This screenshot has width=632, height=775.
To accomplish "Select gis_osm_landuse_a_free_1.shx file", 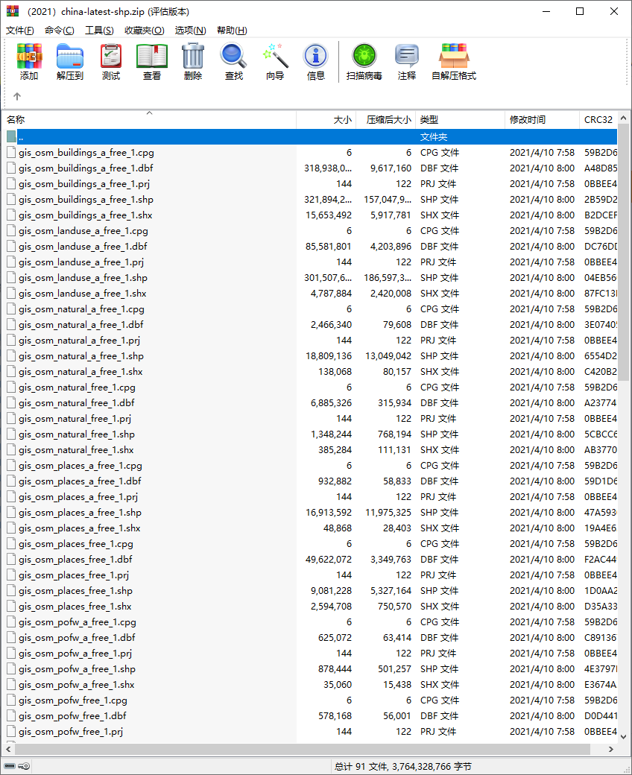I will [310, 293].
